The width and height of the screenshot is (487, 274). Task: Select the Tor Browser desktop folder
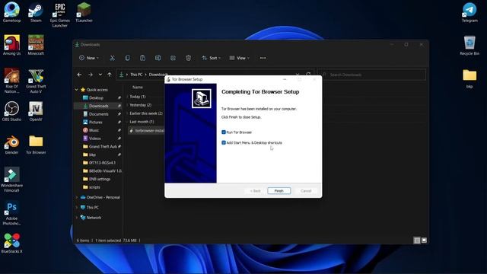pos(36,145)
